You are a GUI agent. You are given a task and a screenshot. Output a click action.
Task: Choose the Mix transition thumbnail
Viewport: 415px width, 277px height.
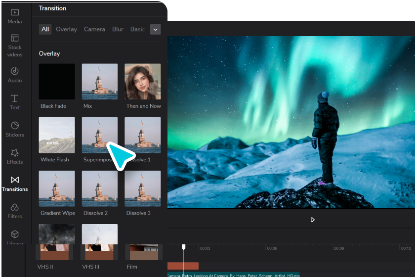coord(100,82)
